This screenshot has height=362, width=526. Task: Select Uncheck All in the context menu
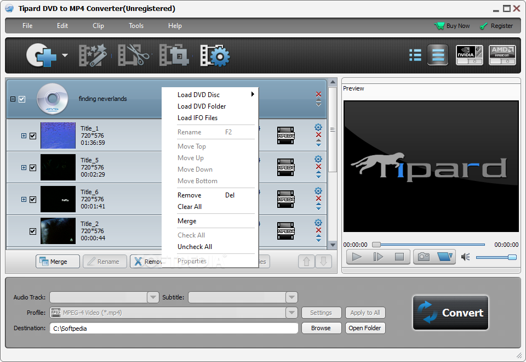[x=210, y=246]
